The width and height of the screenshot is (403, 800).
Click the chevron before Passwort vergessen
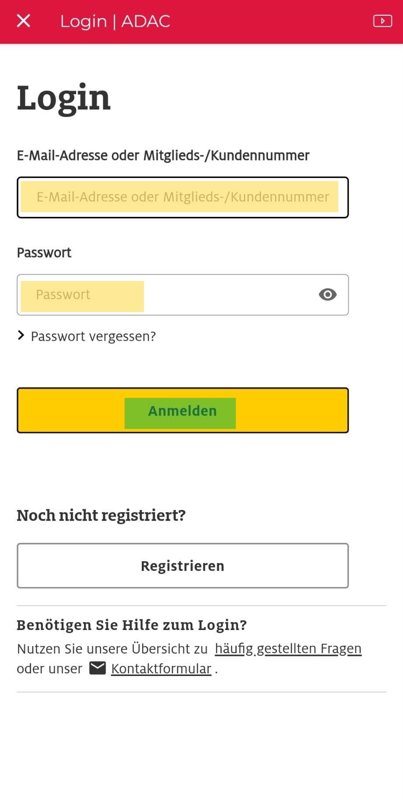click(x=21, y=336)
